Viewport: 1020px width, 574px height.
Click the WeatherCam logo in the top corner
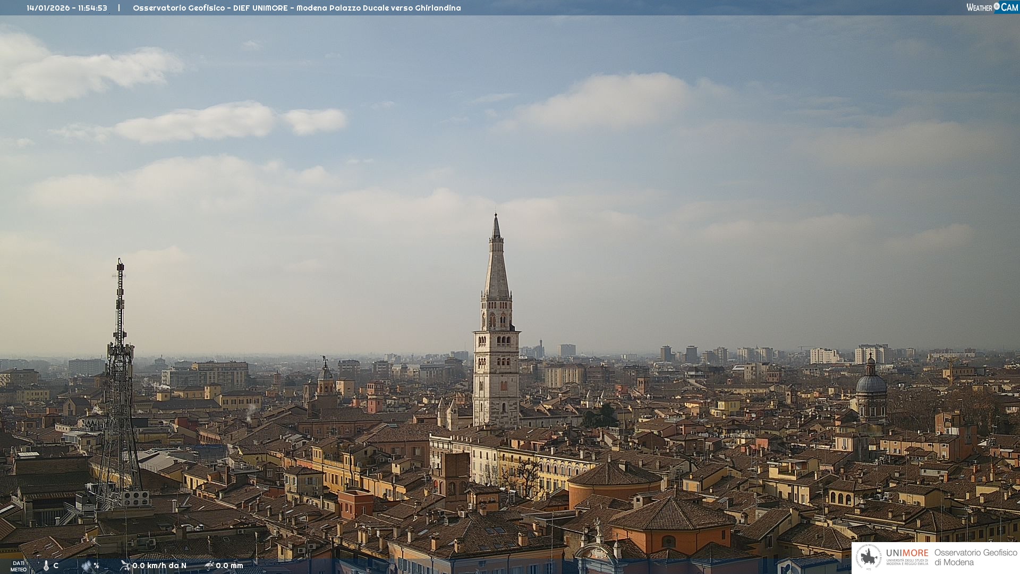pos(992,7)
